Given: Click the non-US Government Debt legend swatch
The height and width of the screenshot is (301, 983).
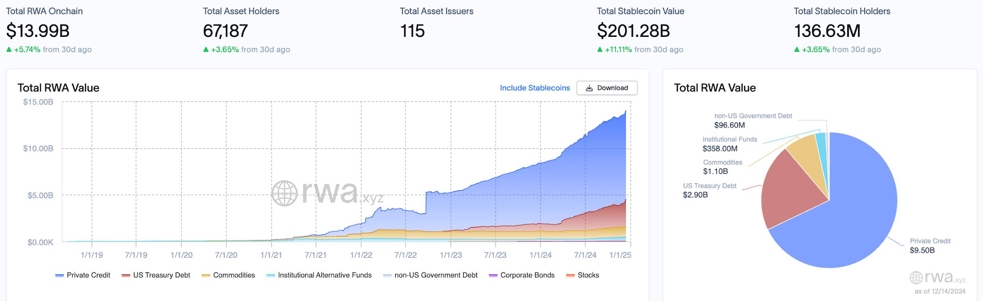Looking at the screenshot, I should [387, 275].
